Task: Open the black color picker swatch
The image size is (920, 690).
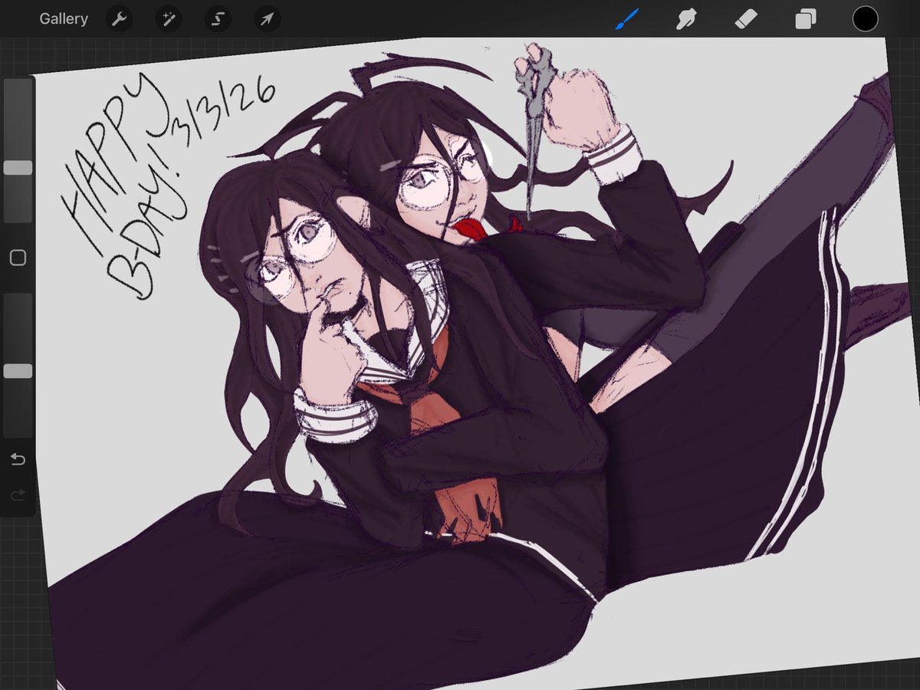Action: [865, 19]
